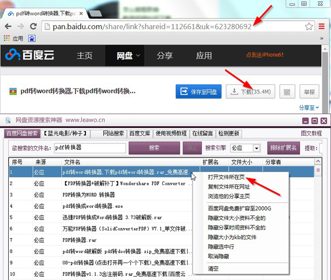
Task: Select row 迅捷PDF转换成Word转换器 3.73破解版.rar
Action: [100, 217]
